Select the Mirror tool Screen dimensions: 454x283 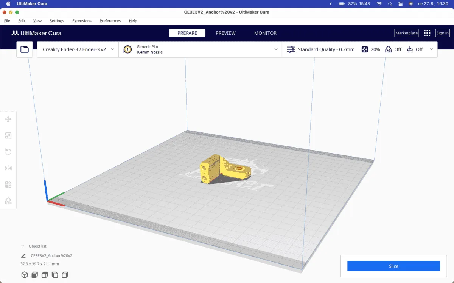pyautogui.click(x=8, y=168)
